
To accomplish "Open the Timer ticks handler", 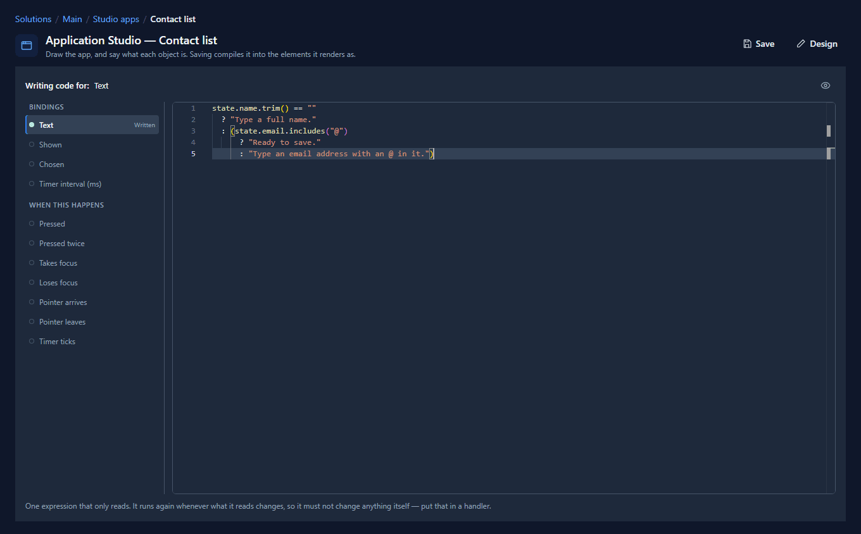I will (92, 341).
